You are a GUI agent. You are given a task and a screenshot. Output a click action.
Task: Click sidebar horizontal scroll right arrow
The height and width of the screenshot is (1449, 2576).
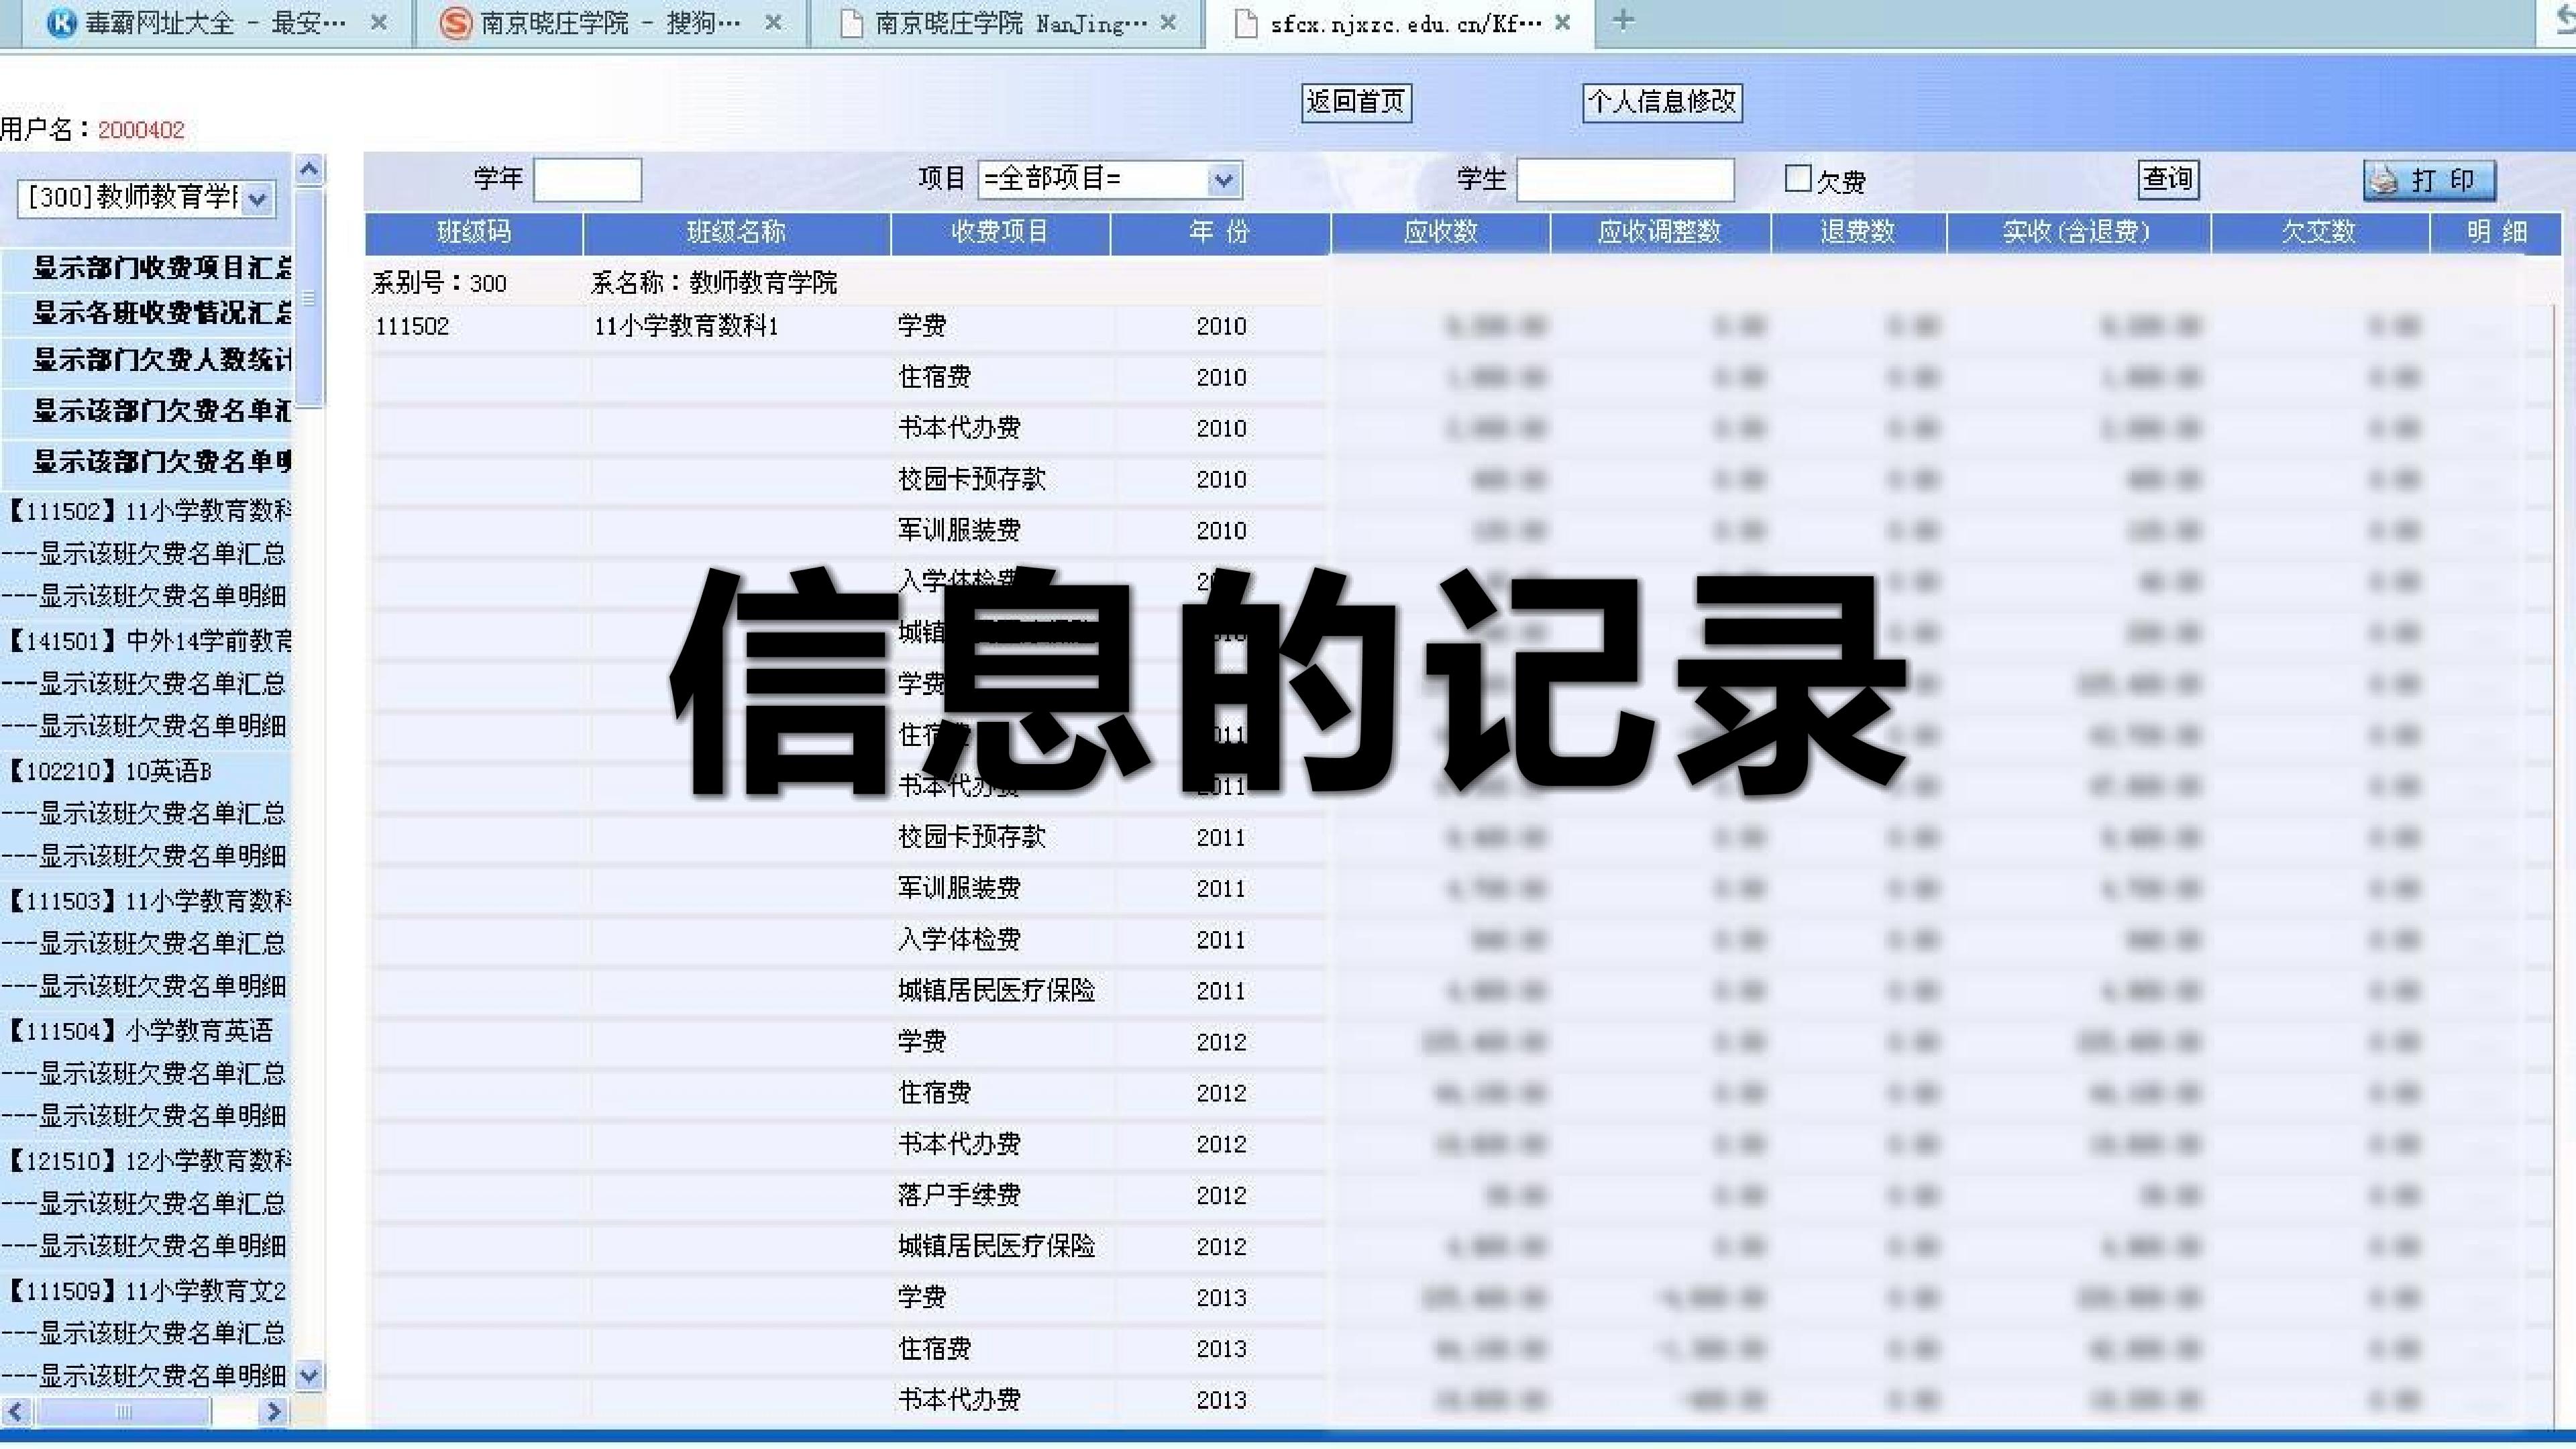pyautogui.click(x=272, y=1412)
